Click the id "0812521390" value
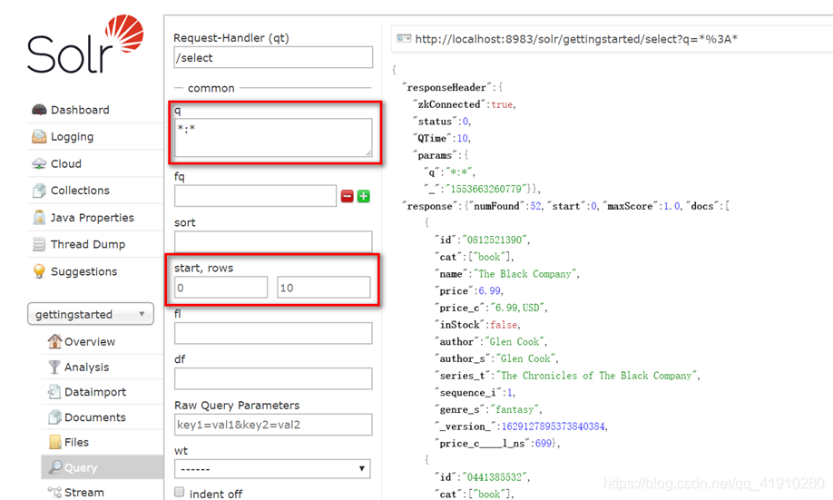The image size is (833, 500). point(495,240)
